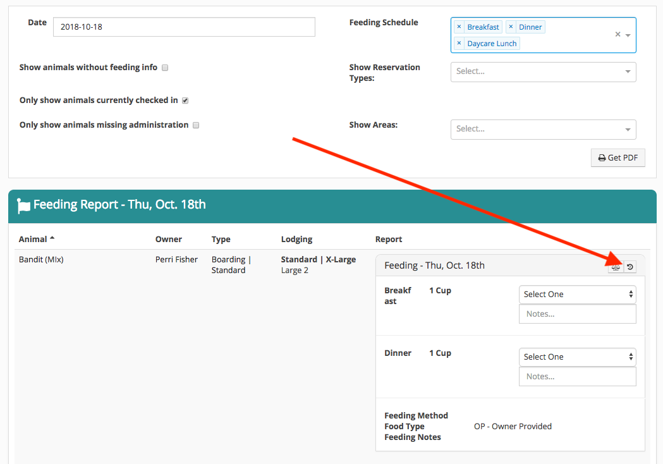The width and height of the screenshot is (663, 464).
Task: Clear all Feeding Schedule selections with the × icon
Action: click(617, 35)
